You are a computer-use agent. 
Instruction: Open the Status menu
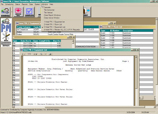18,4
